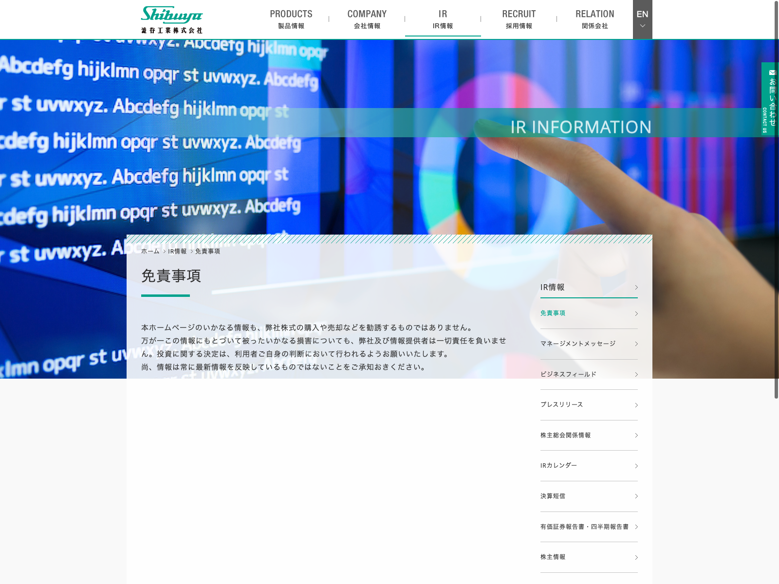Click the arrow icon beside ビジネスフィールド
The width and height of the screenshot is (779, 584).
pyautogui.click(x=636, y=375)
